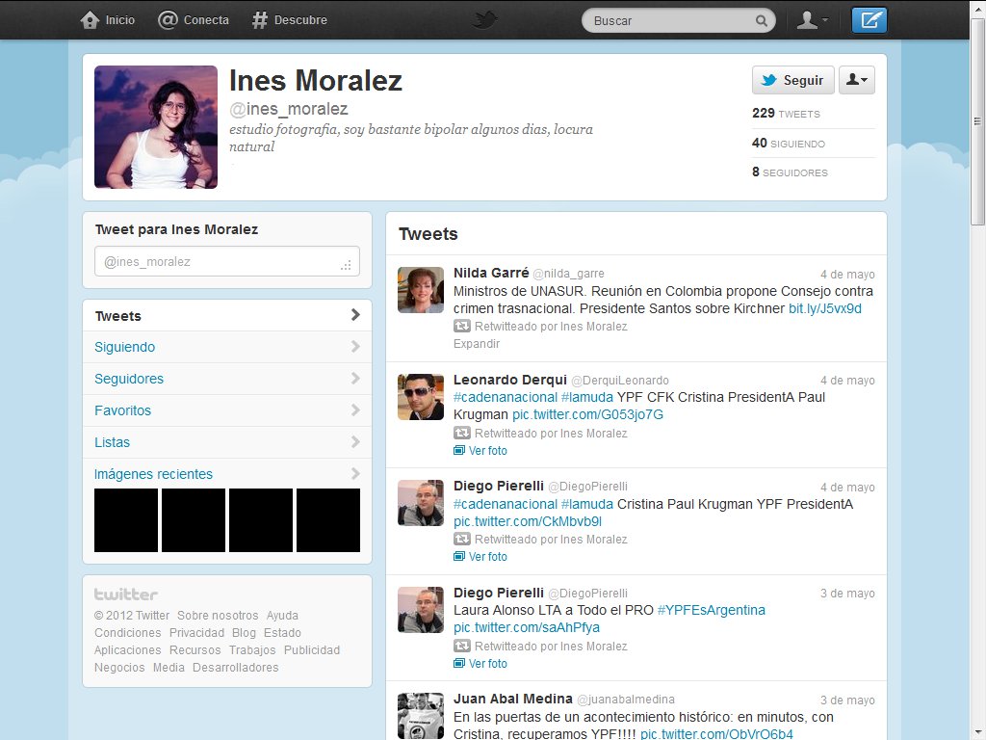Click Ver foto on Leonardo Derqui tweet
The image size is (986, 740).
point(480,451)
